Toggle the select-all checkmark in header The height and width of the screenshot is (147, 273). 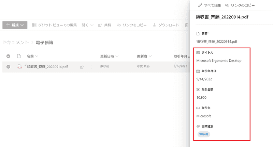click(x=8, y=56)
